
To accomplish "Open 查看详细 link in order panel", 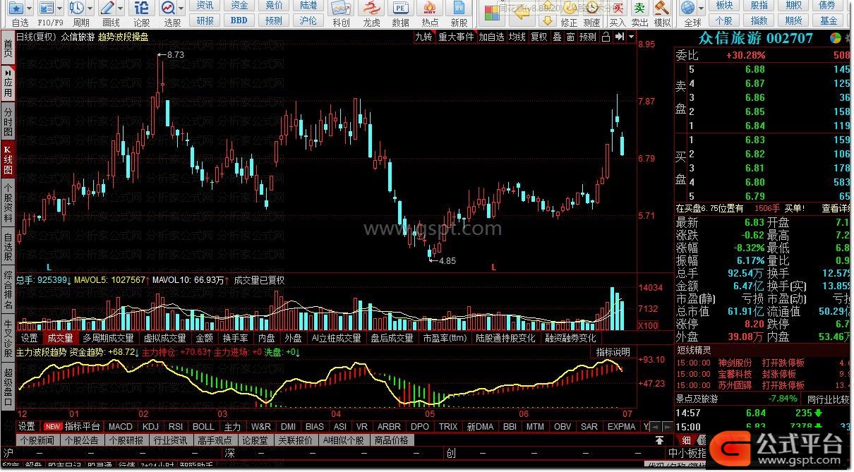I will click(x=836, y=208).
